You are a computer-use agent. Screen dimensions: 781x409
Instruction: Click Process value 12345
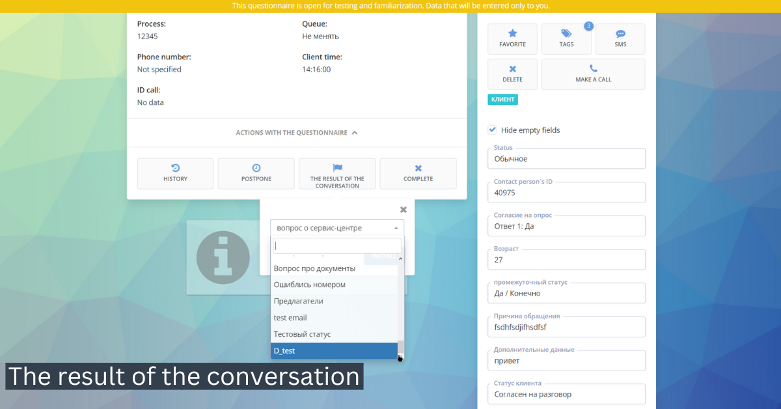148,36
